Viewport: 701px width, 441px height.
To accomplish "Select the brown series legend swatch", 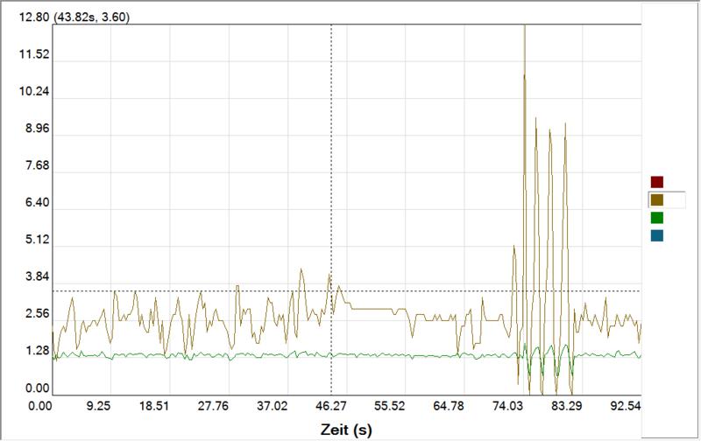I will click(656, 199).
